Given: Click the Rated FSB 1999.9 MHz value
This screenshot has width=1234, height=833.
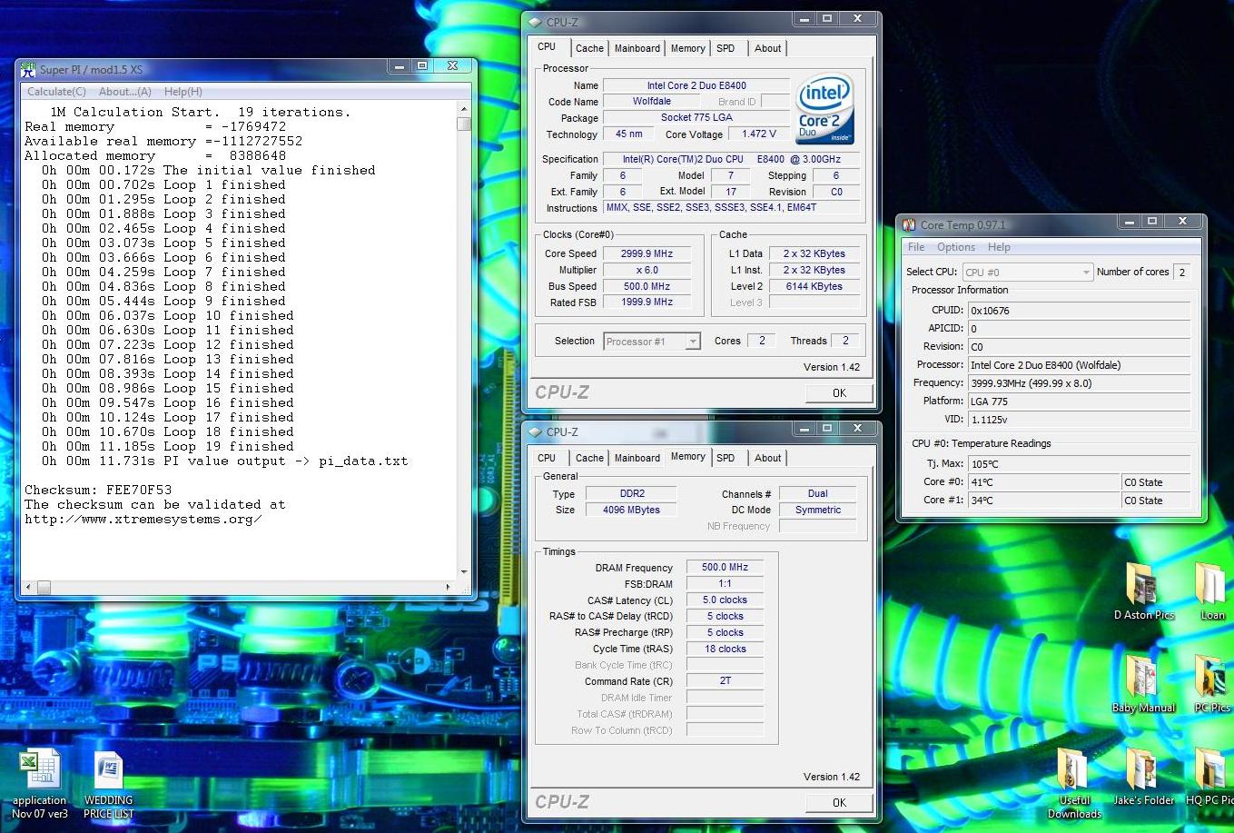Looking at the screenshot, I should tap(647, 302).
